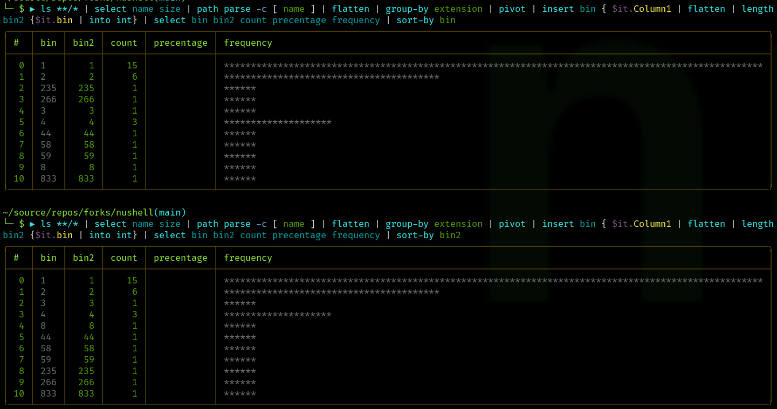
Task: Click the 'bin' column header in top table
Action: click(x=48, y=43)
